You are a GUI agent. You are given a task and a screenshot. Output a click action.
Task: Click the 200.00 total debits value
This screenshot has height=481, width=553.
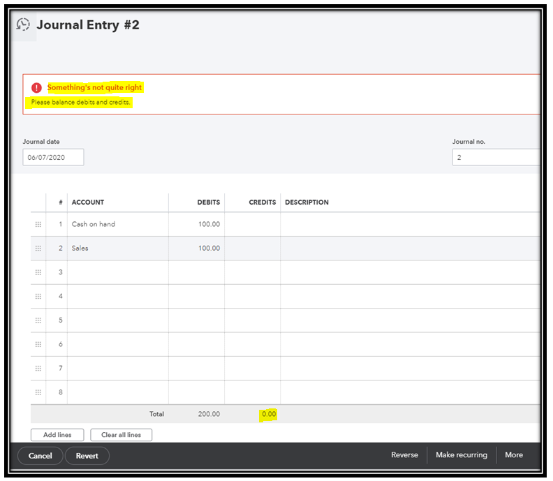click(x=209, y=414)
